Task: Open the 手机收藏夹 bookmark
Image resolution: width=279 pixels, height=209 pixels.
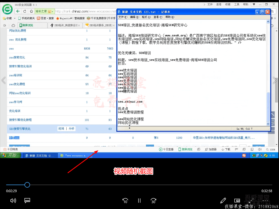Action: [x=26, y=18]
